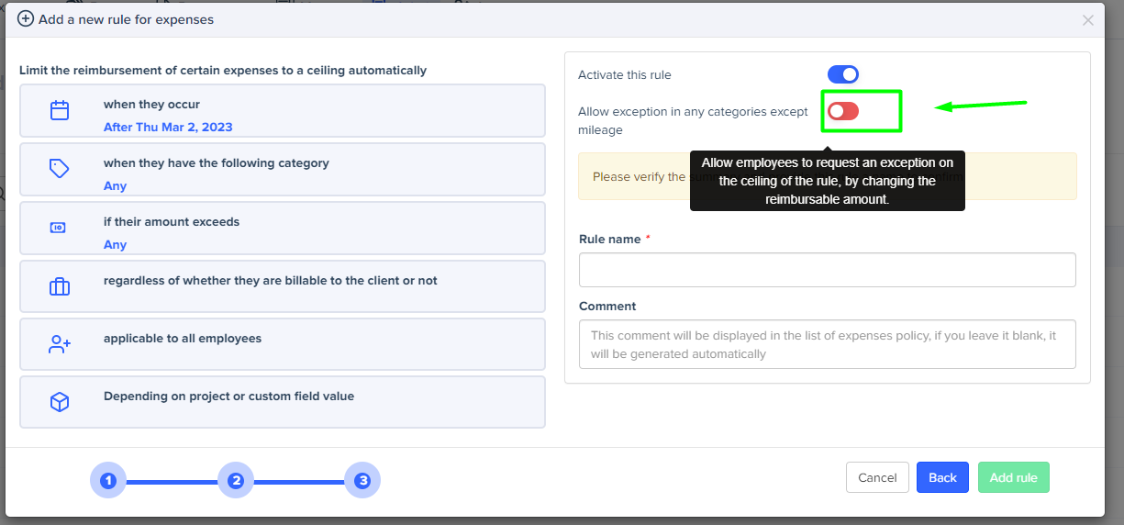1124x525 pixels.
Task: Focus the Rule name input field
Action: (x=828, y=270)
